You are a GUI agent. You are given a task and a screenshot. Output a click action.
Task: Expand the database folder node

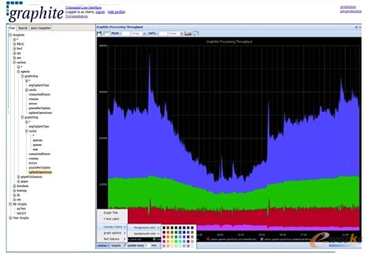point(14,186)
